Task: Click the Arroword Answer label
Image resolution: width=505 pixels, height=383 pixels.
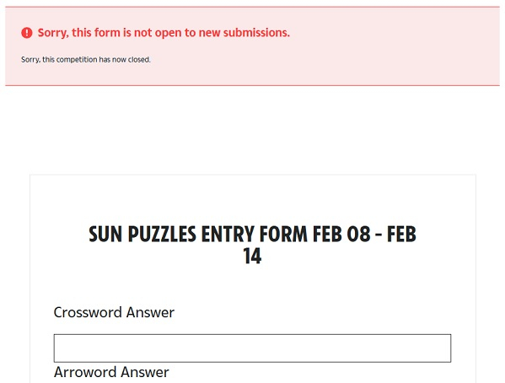Action: (111, 372)
